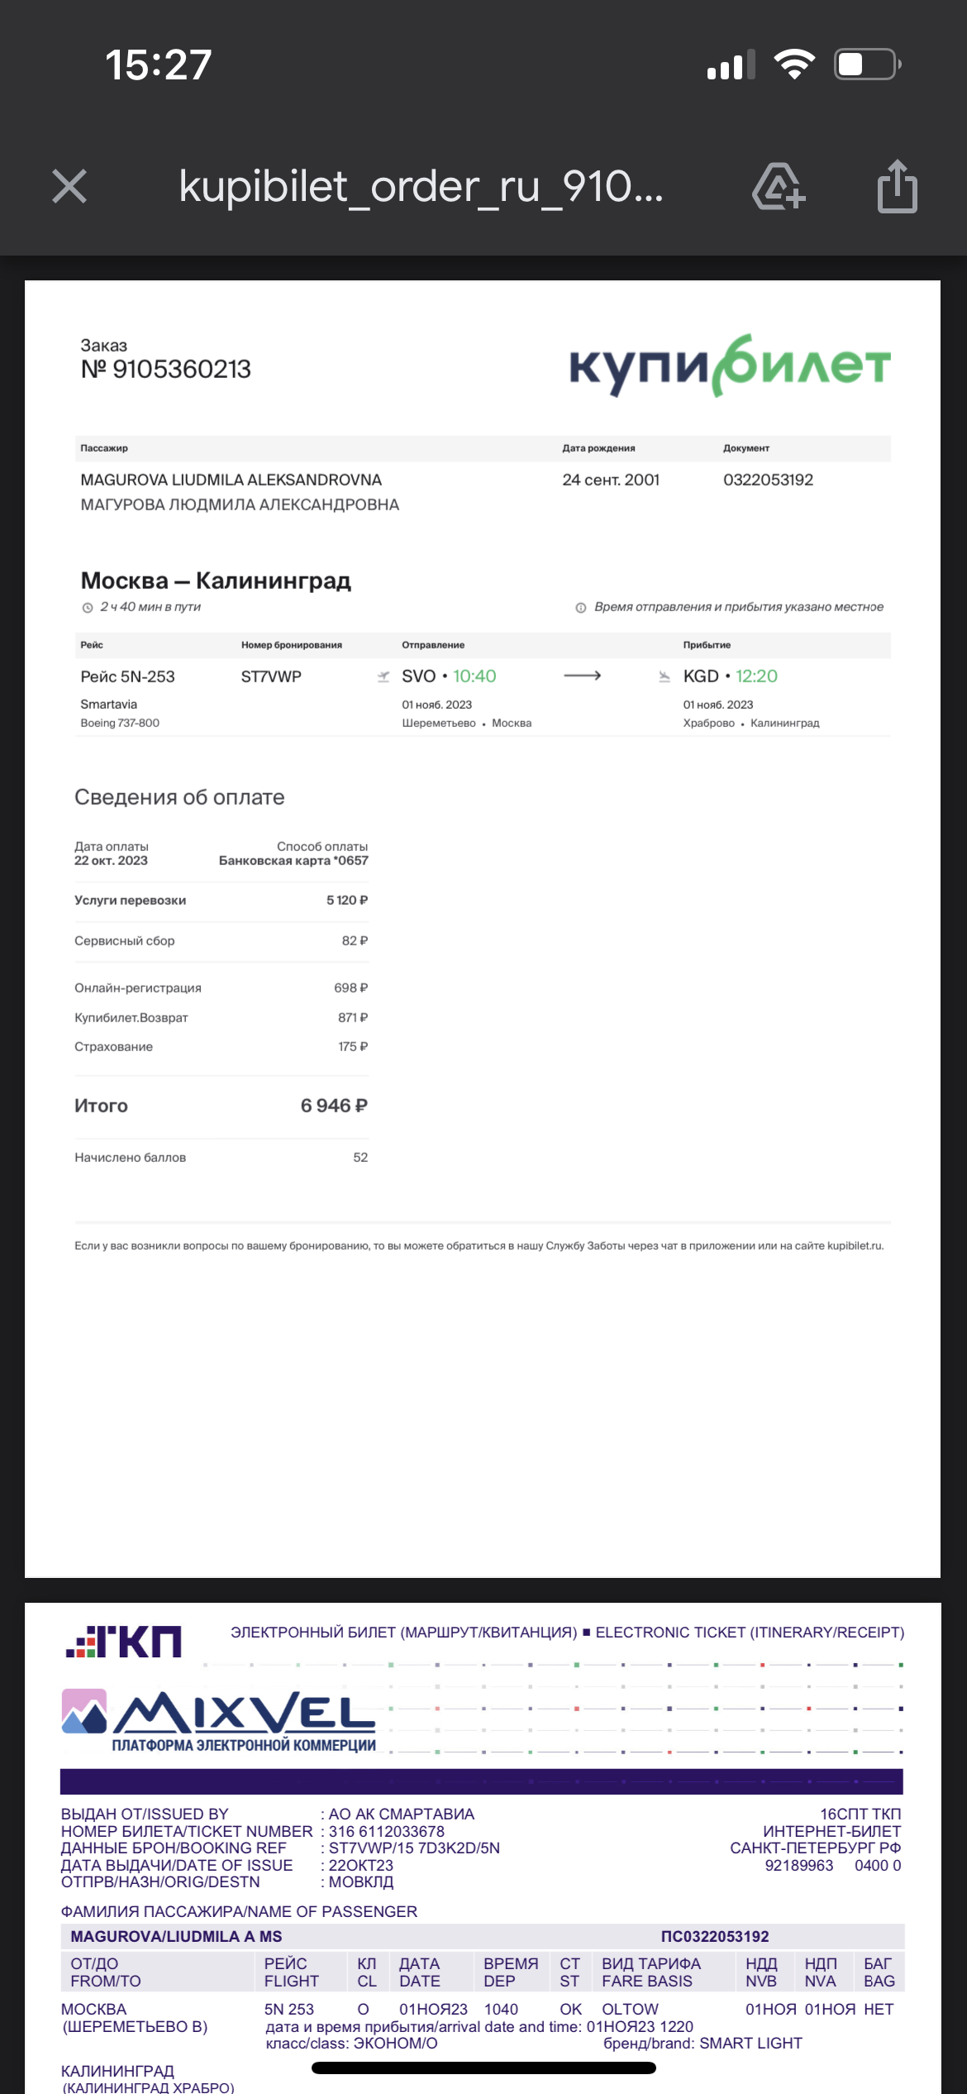Select booking number ST7VWP

(x=271, y=676)
